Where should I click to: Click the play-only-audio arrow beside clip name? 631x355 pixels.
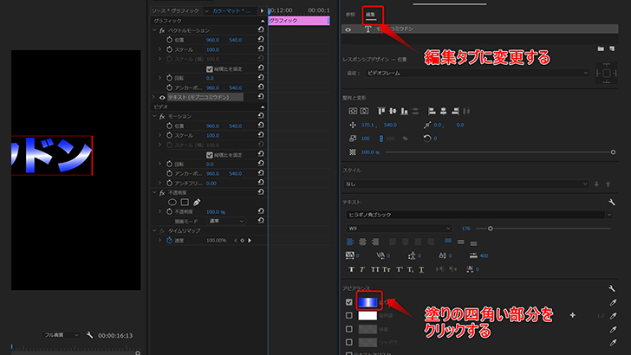(x=262, y=11)
